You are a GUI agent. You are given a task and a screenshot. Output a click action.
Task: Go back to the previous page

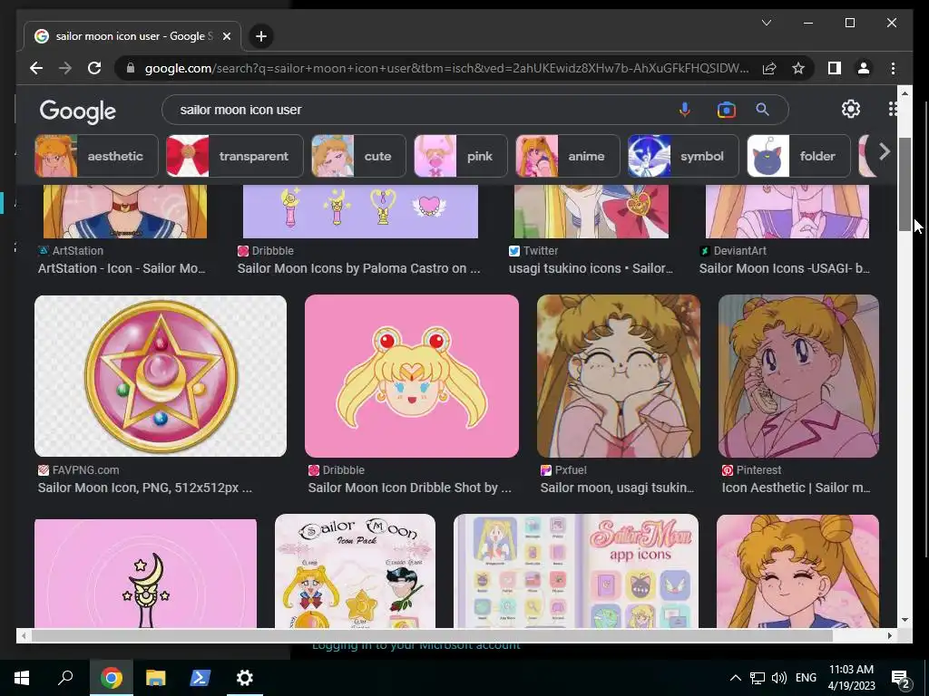[x=36, y=68]
